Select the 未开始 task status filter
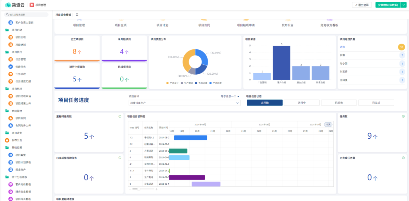Viewport: 409px width, 201px height. [264, 103]
